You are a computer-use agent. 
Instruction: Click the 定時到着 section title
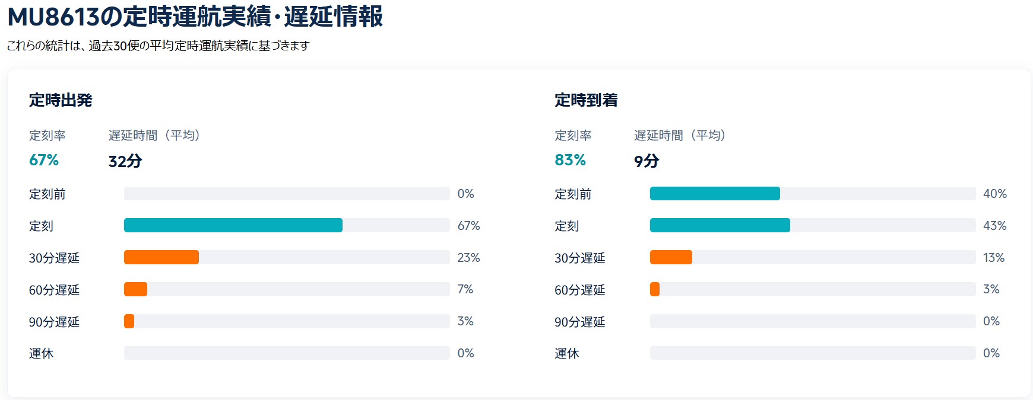click(x=586, y=100)
